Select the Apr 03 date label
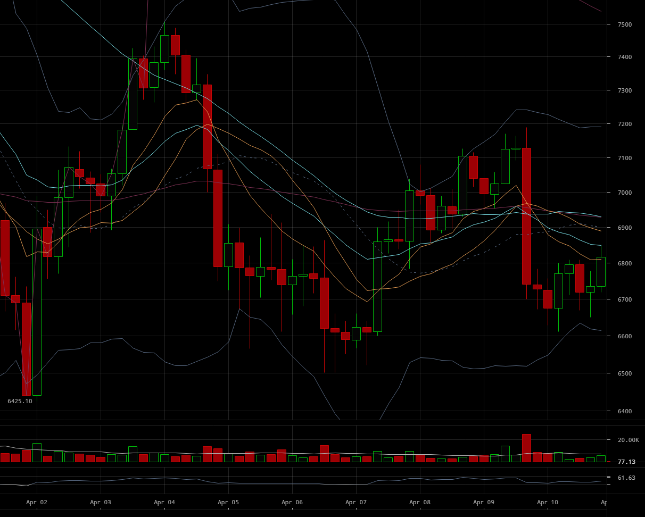The width and height of the screenshot is (645, 517). point(101,503)
